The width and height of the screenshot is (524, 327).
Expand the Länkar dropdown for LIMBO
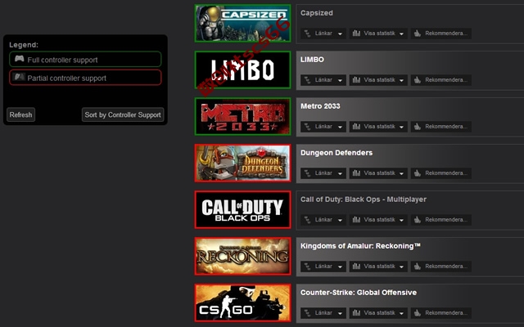pyautogui.click(x=323, y=80)
